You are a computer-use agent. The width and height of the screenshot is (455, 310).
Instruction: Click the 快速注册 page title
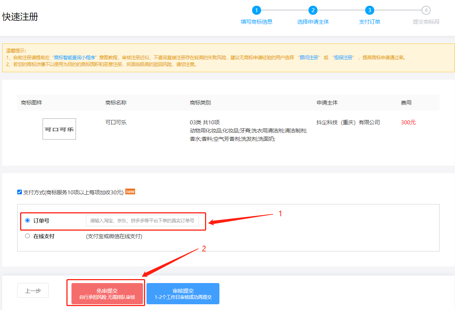(x=20, y=17)
